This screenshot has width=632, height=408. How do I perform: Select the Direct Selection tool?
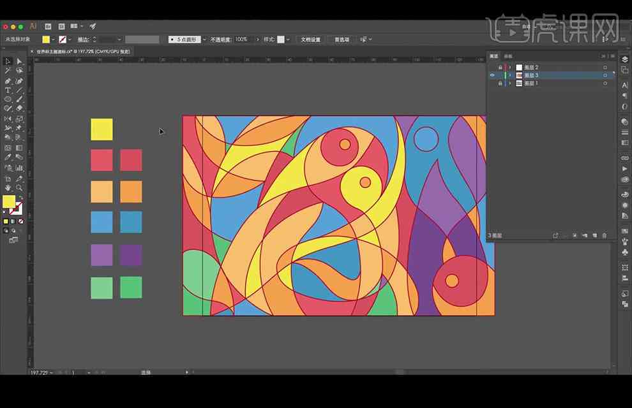pyautogui.click(x=19, y=61)
